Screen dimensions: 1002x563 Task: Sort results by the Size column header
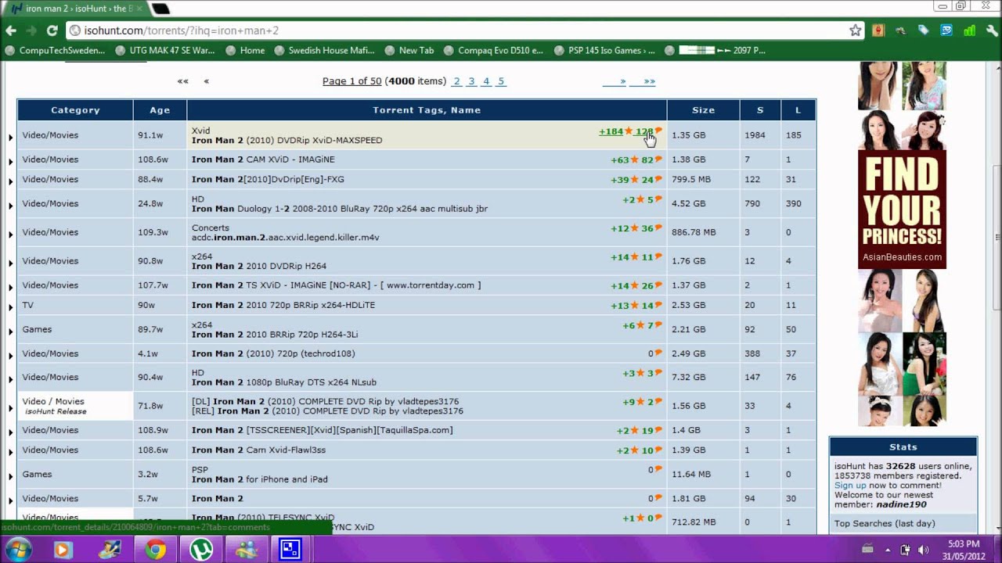click(703, 110)
